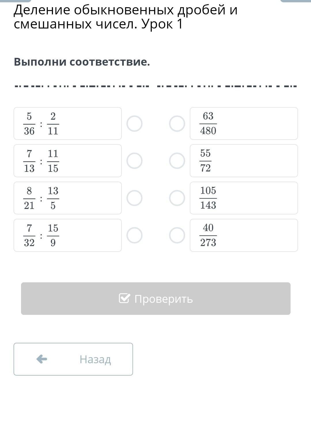Click the left arrow icon on Назад
This screenshot has height=434, width=311.
coord(42,359)
